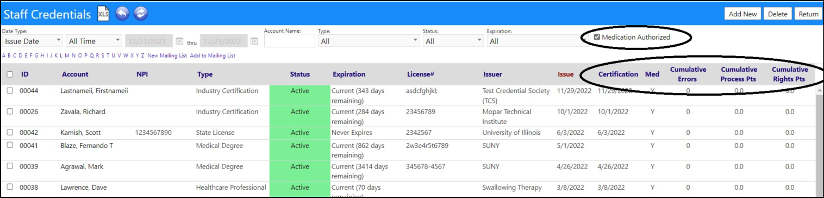Click the New Mailing List link

[x=167, y=55]
